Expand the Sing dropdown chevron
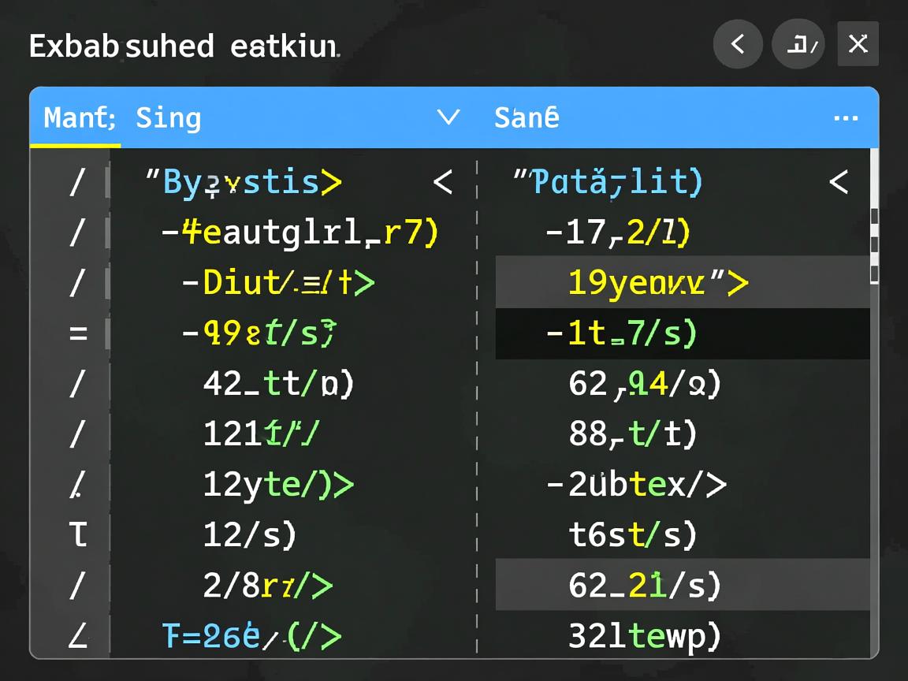This screenshot has width=908, height=681. pyautogui.click(x=448, y=118)
